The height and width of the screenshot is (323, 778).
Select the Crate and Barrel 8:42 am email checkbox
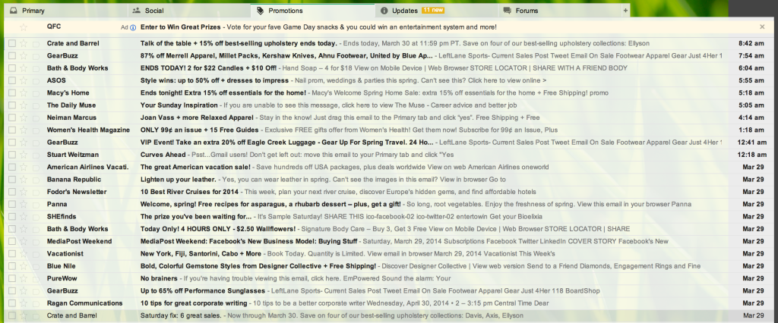(x=12, y=43)
